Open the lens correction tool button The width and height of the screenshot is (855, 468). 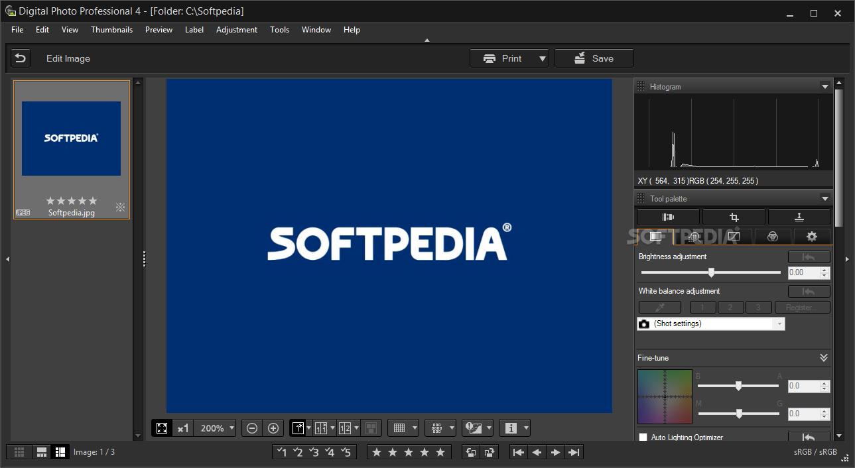(x=668, y=217)
